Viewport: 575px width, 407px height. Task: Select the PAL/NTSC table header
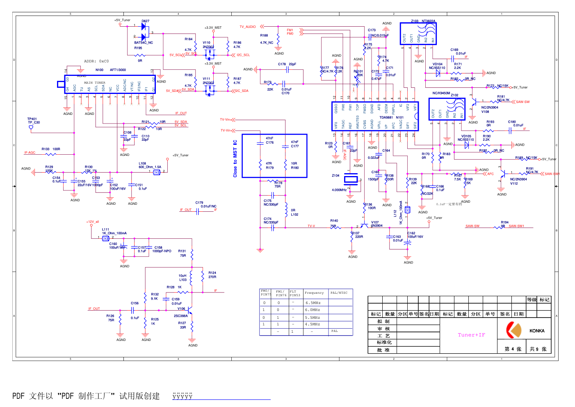(x=339, y=293)
